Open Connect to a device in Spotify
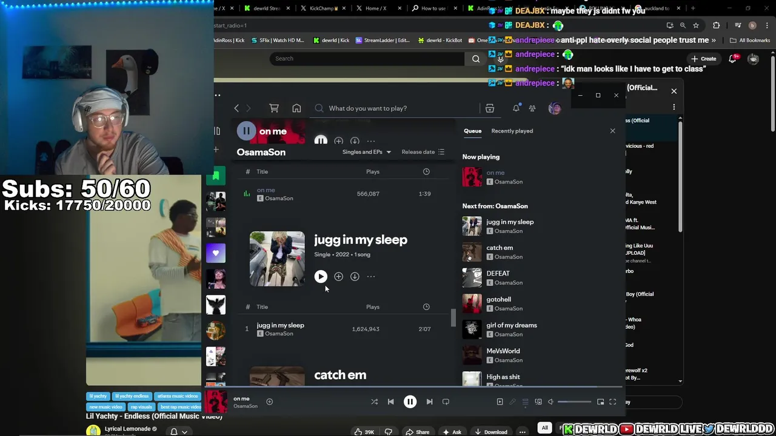Image resolution: width=776 pixels, height=436 pixels. pyautogui.click(x=538, y=401)
